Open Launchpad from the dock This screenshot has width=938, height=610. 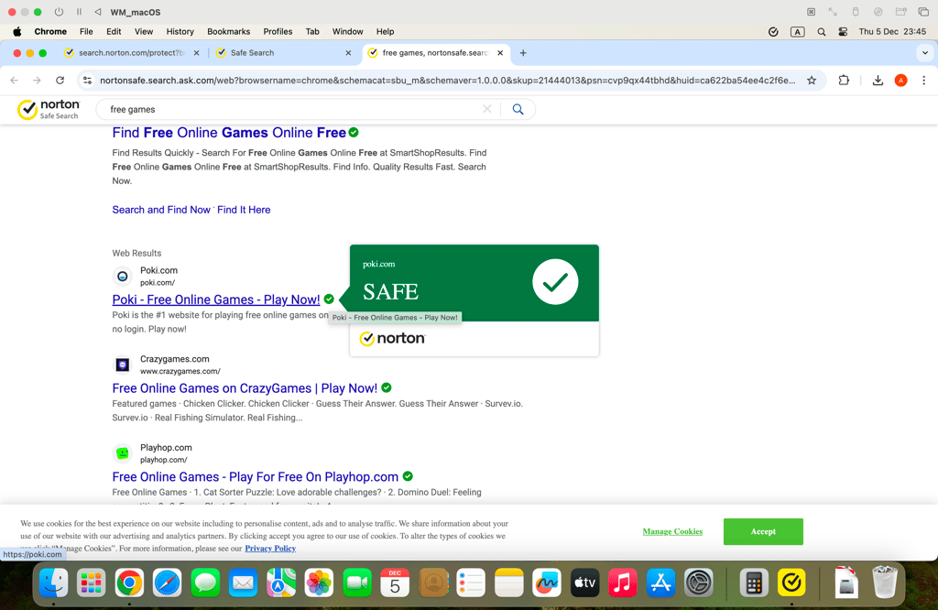[x=91, y=583]
